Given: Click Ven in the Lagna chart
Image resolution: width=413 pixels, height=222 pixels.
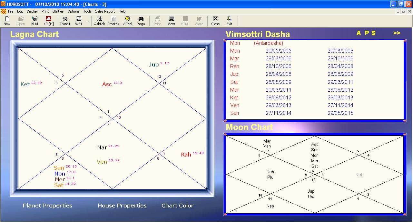Looking at the screenshot, I should pos(102,162).
